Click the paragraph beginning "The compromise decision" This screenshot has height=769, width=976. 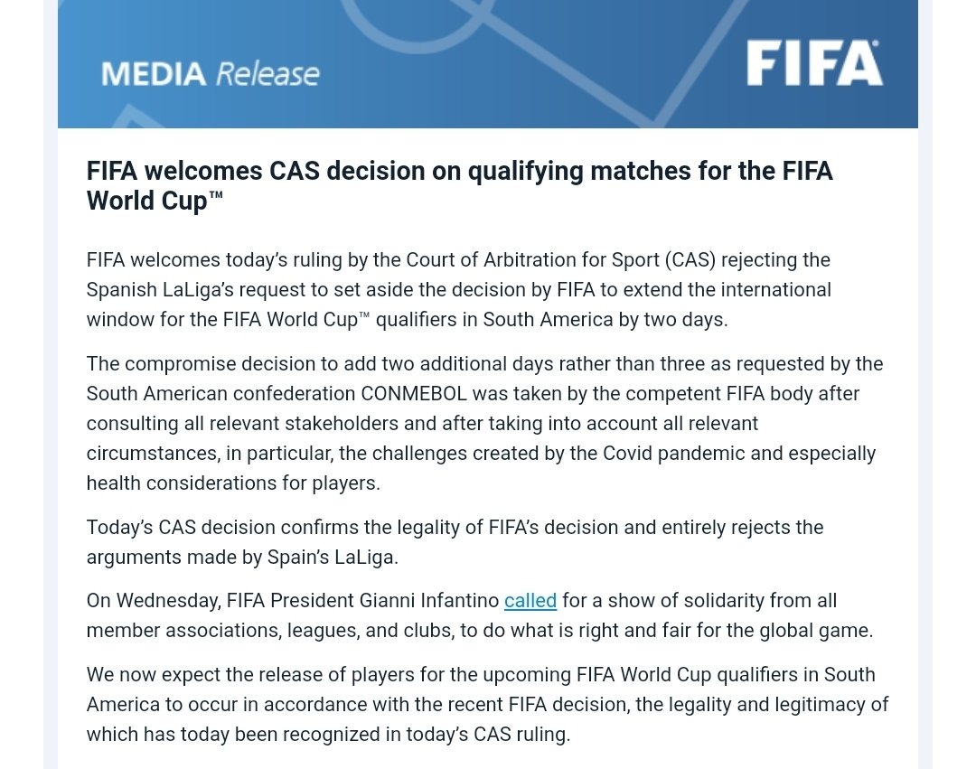point(485,423)
